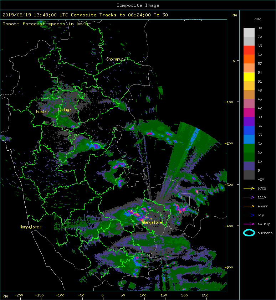The width and height of the screenshot is (276, 300).
Task: Click the 111V legend label
Action: [262, 197]
